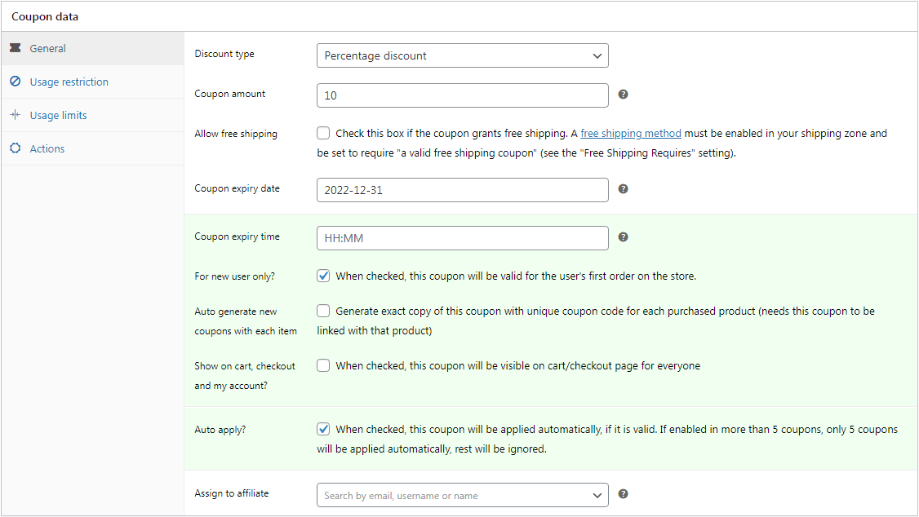Image resolution: width=919 pixels, height=517 pixels.
Task: Open the Usage limits tab
Action: pyautogui.click(x=92, y=115)
